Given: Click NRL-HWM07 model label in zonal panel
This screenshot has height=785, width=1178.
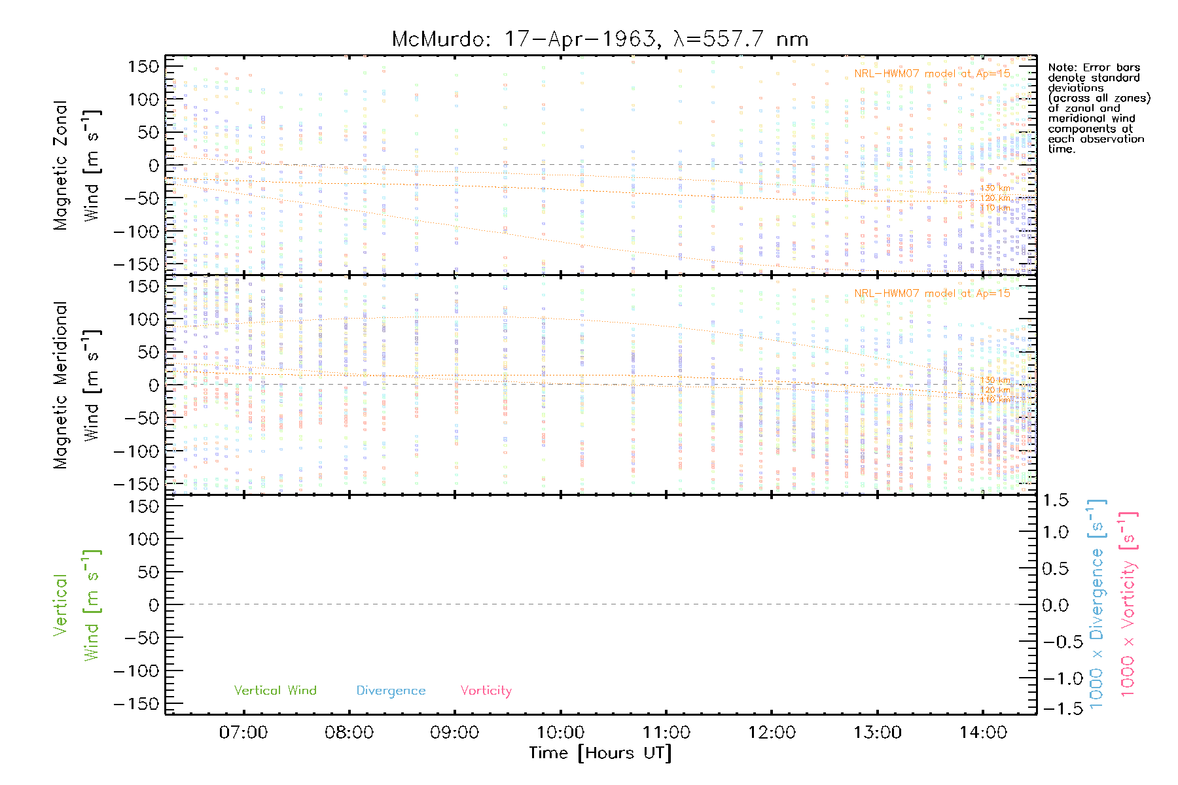Looking at the screenshot, I should pyautogui.click(x=932, y=74).
